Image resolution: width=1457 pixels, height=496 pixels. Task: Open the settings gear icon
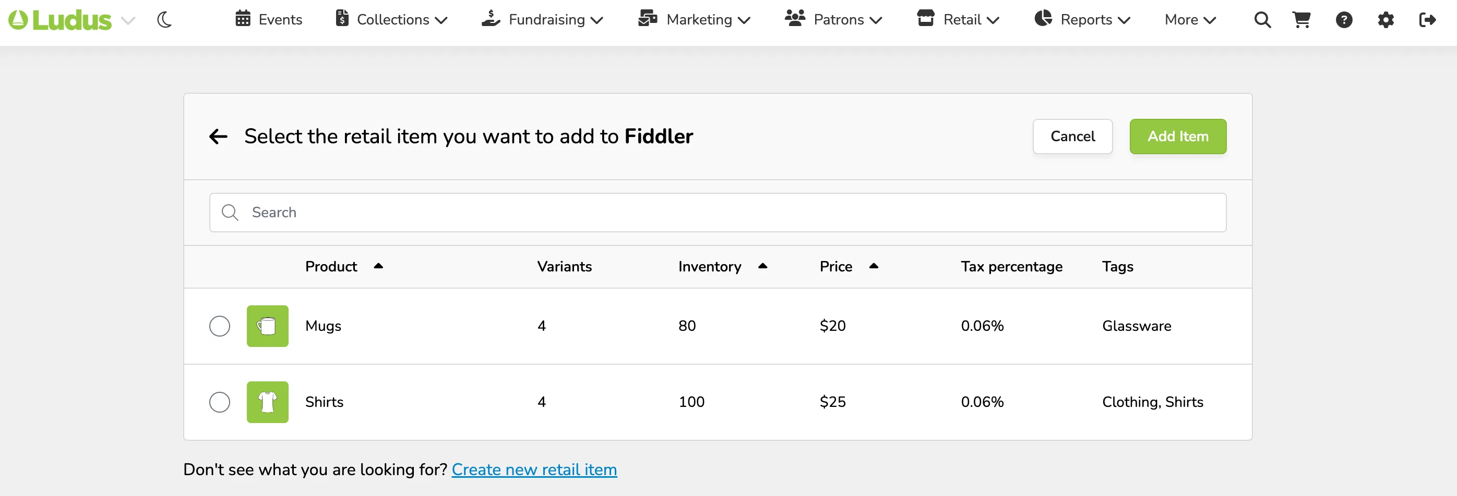coord(1386,20)
